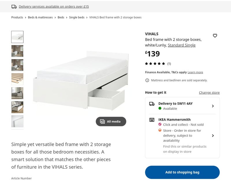Open the Change store link
The width and height of the screenshot is (231, 182).
click(209, 92)
